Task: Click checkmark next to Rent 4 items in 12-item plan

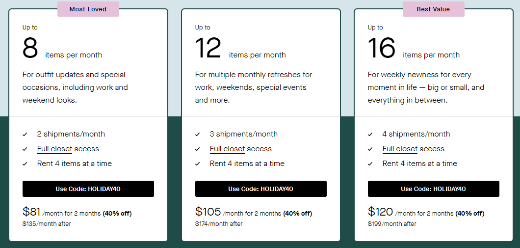Action: [198, 164]
